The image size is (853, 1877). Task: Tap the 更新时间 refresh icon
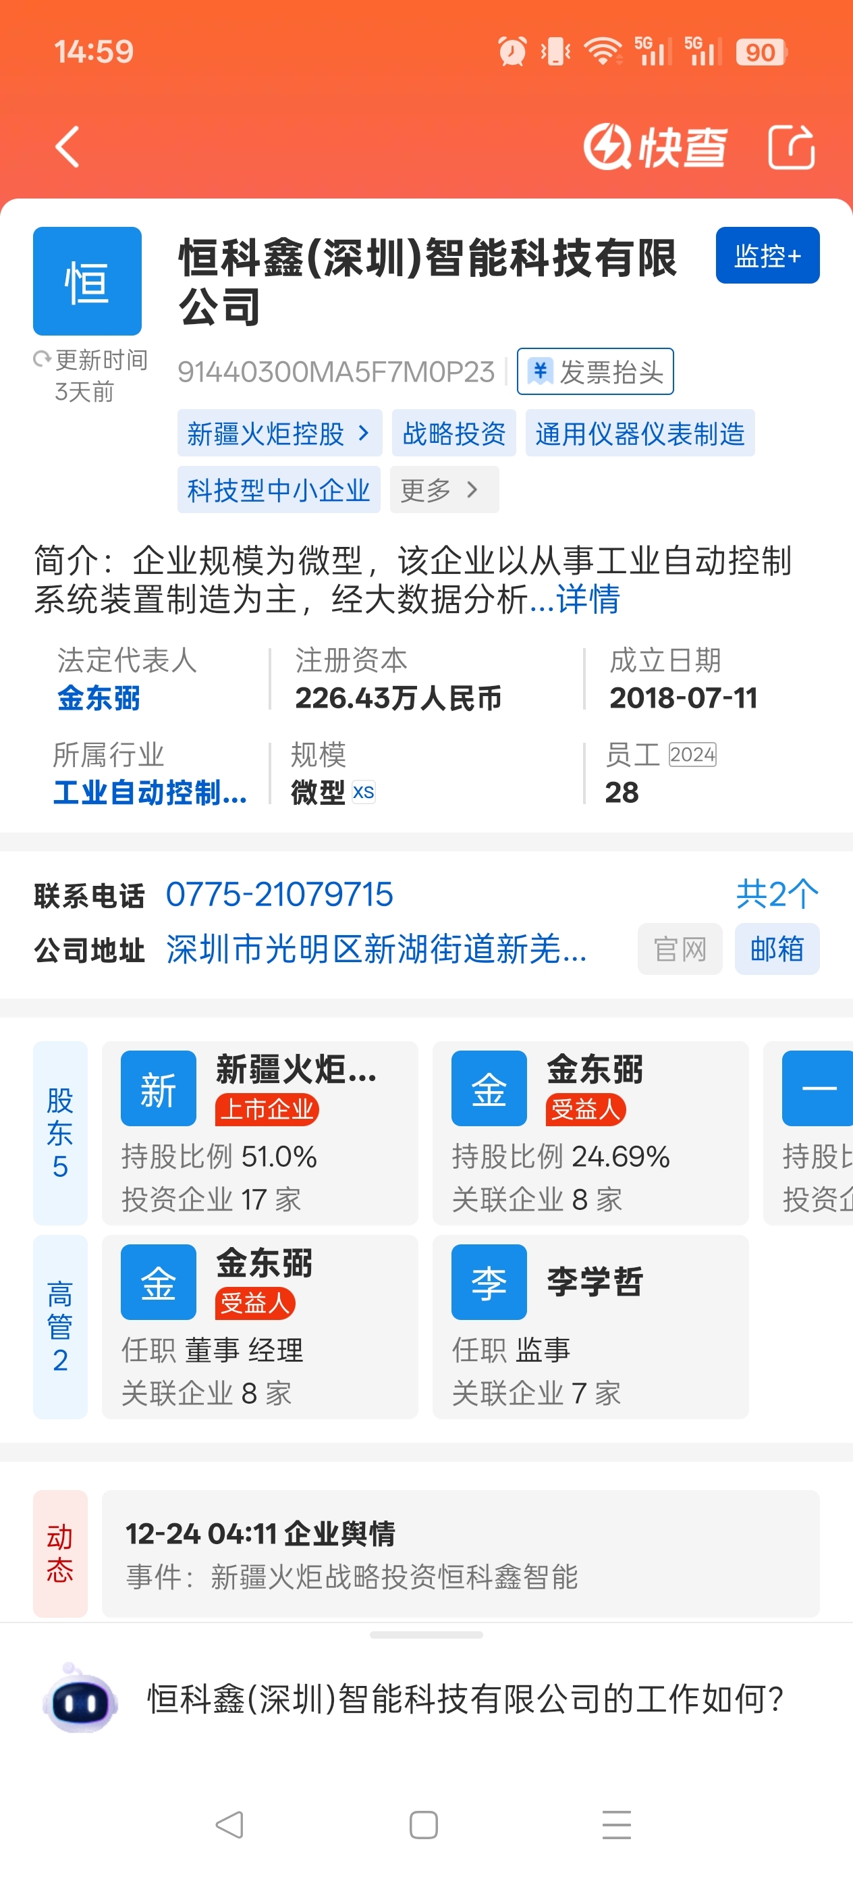(x=43, y=359)
